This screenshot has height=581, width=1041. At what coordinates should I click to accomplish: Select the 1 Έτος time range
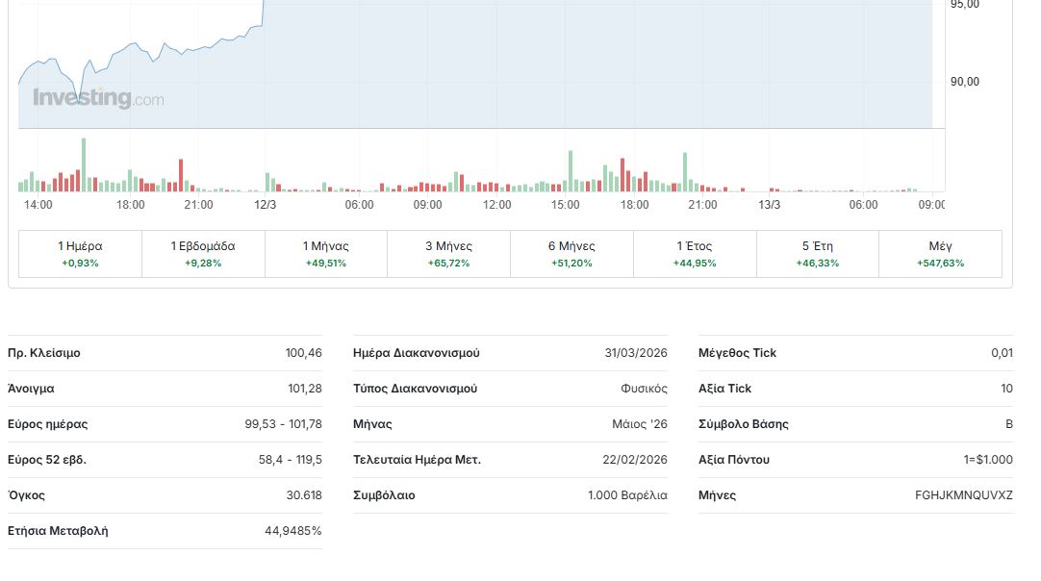tap(695, 254)
